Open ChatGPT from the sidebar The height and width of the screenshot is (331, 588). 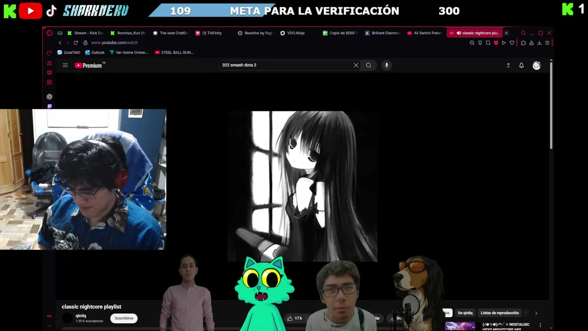pyautogui.click(x=50, y=97)
